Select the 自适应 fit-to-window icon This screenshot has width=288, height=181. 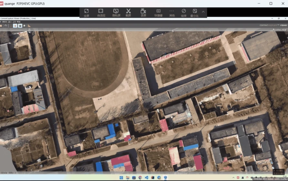click(x=101, y=13)
